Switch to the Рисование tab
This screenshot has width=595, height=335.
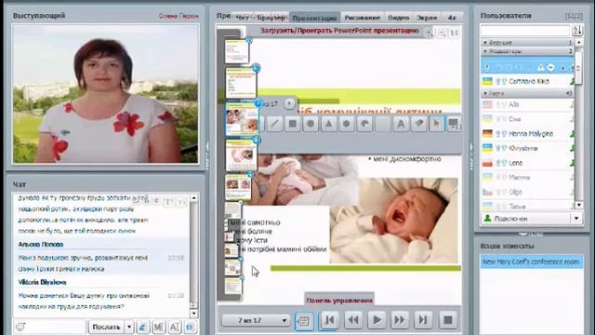pyautogui.click(x=362, y=18)
